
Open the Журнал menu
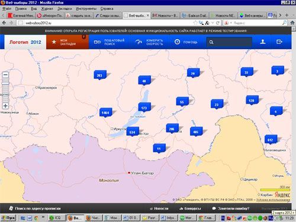(x=47, y=9)
